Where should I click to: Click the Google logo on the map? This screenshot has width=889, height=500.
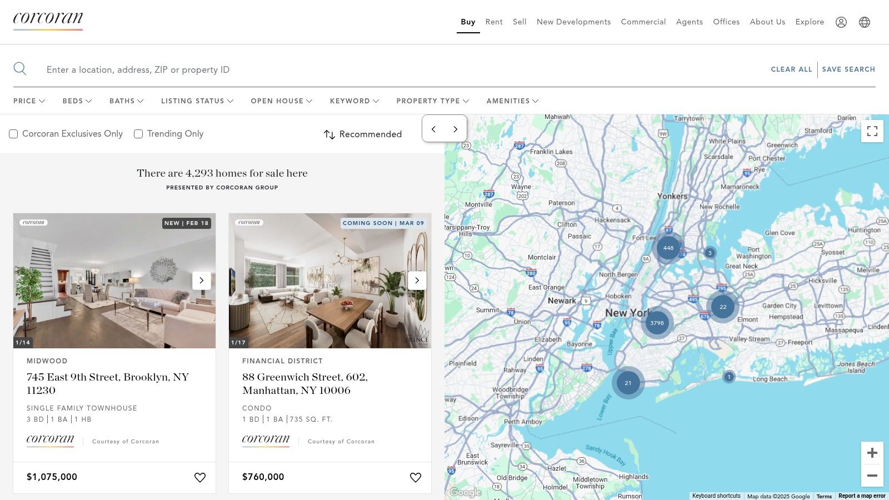point(465,492)
